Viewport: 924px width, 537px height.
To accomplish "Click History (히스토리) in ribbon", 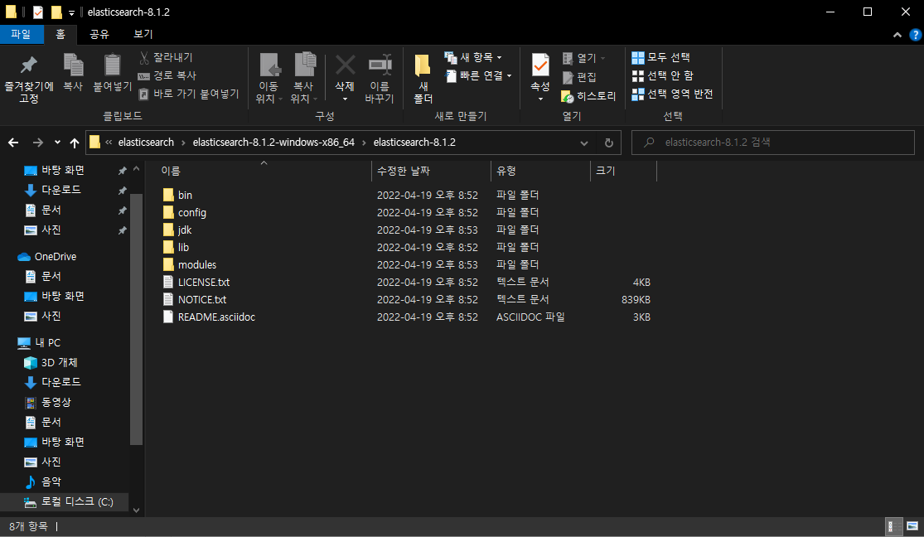I will (x=588, y=95).
